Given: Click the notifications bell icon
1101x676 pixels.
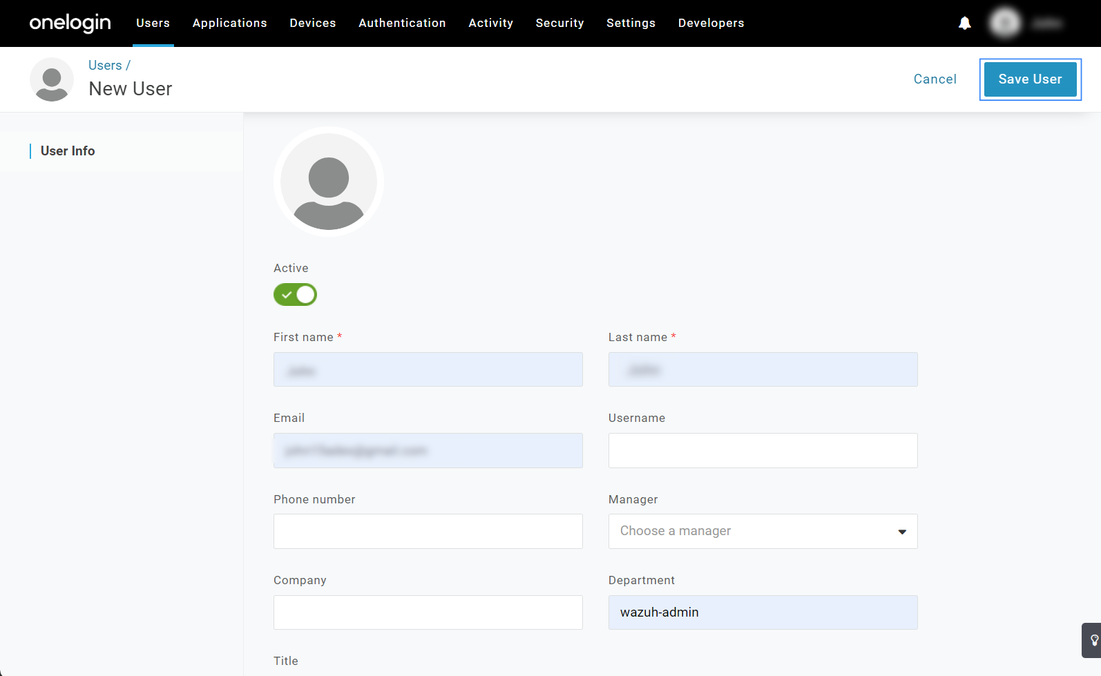Looking at the screenshot, I should point(965,23).
